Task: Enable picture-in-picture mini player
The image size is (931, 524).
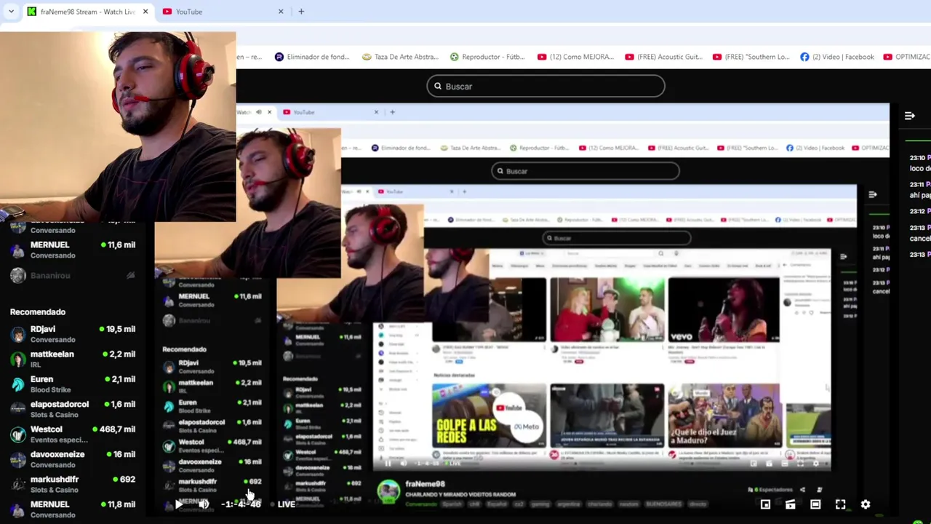Action: coord(765,504)
